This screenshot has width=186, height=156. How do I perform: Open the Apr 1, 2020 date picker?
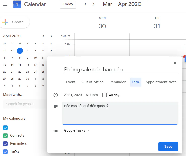click(73, 95)
